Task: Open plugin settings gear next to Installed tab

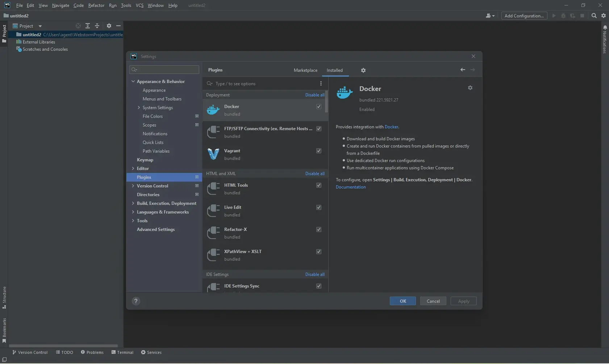Action: (x=363, y=70)
